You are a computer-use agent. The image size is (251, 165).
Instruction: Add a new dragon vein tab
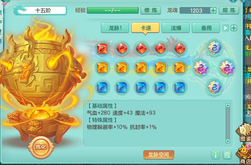point(234,28)
